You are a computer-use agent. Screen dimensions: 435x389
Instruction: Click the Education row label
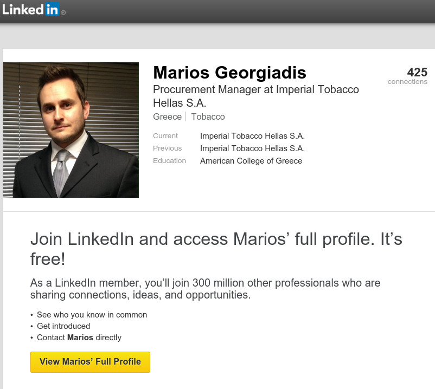[x=169, y=161]
